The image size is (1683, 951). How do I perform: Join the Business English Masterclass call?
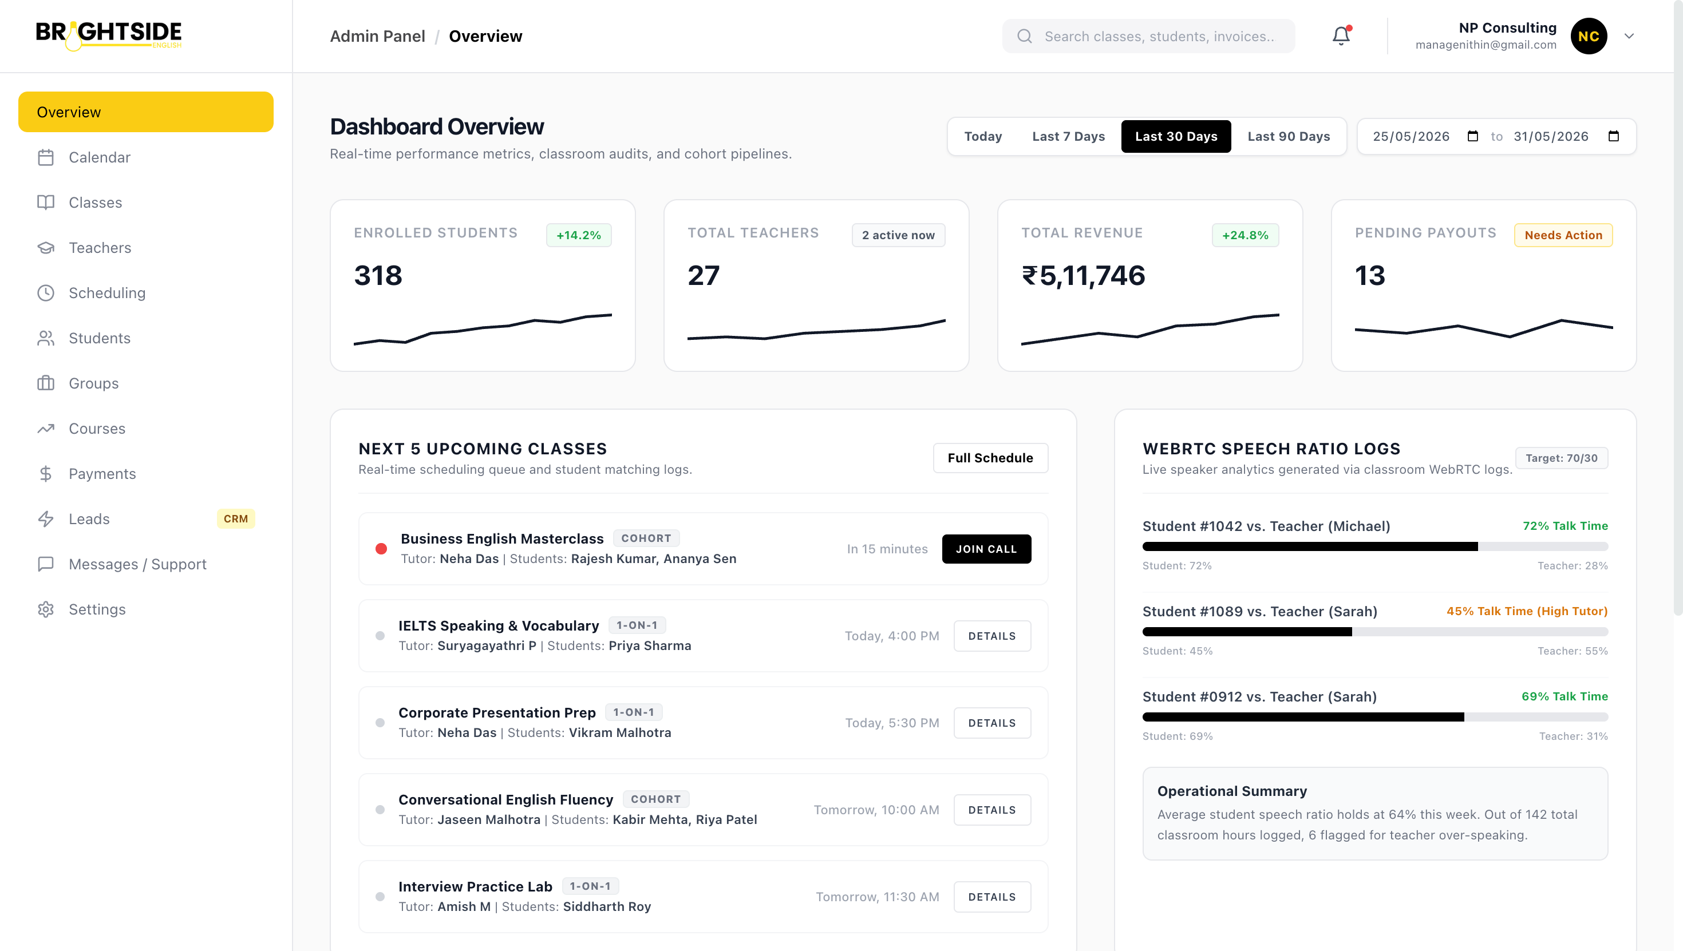(x=986, y=549)
